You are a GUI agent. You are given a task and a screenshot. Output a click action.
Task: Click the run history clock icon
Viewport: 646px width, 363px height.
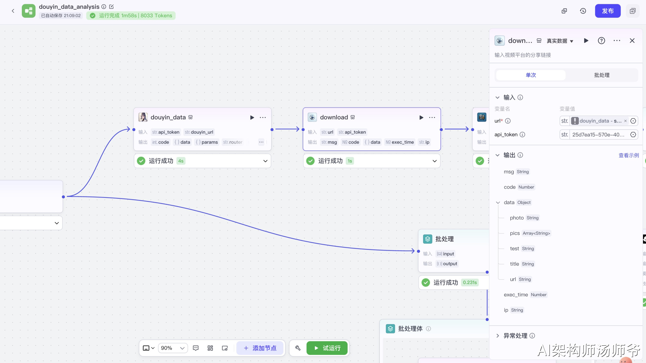[x=583, y=11]
